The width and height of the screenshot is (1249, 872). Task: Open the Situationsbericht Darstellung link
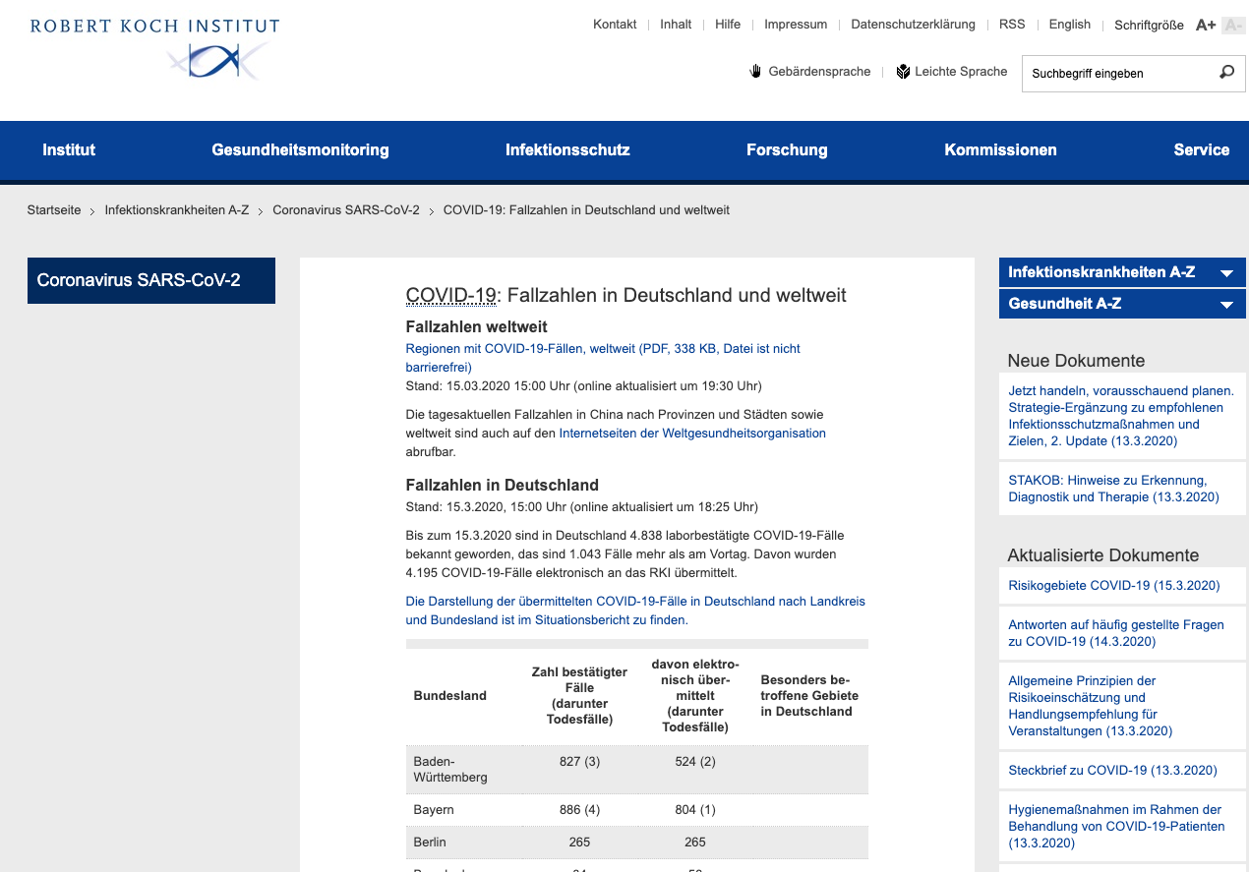coord(635,610)
